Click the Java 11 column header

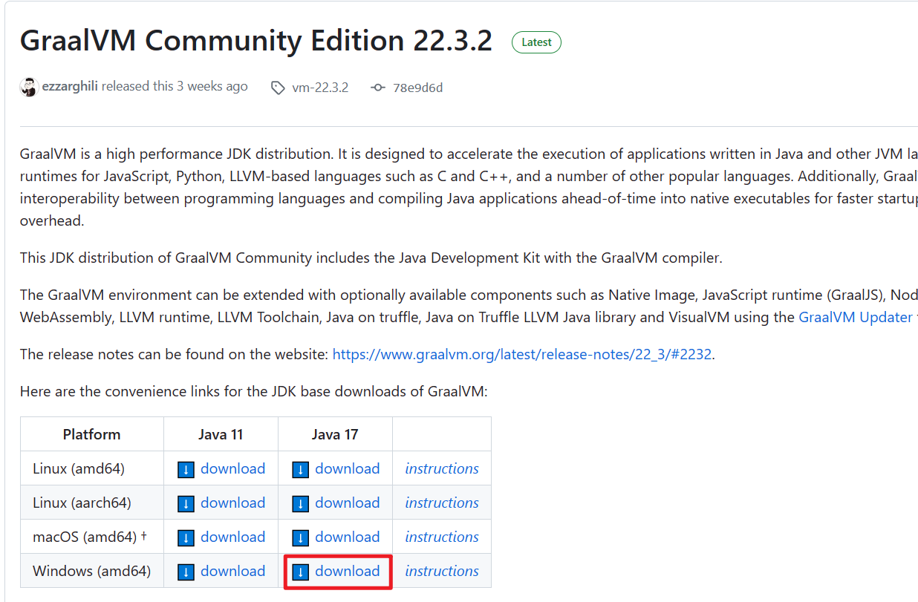pos(221,434)
